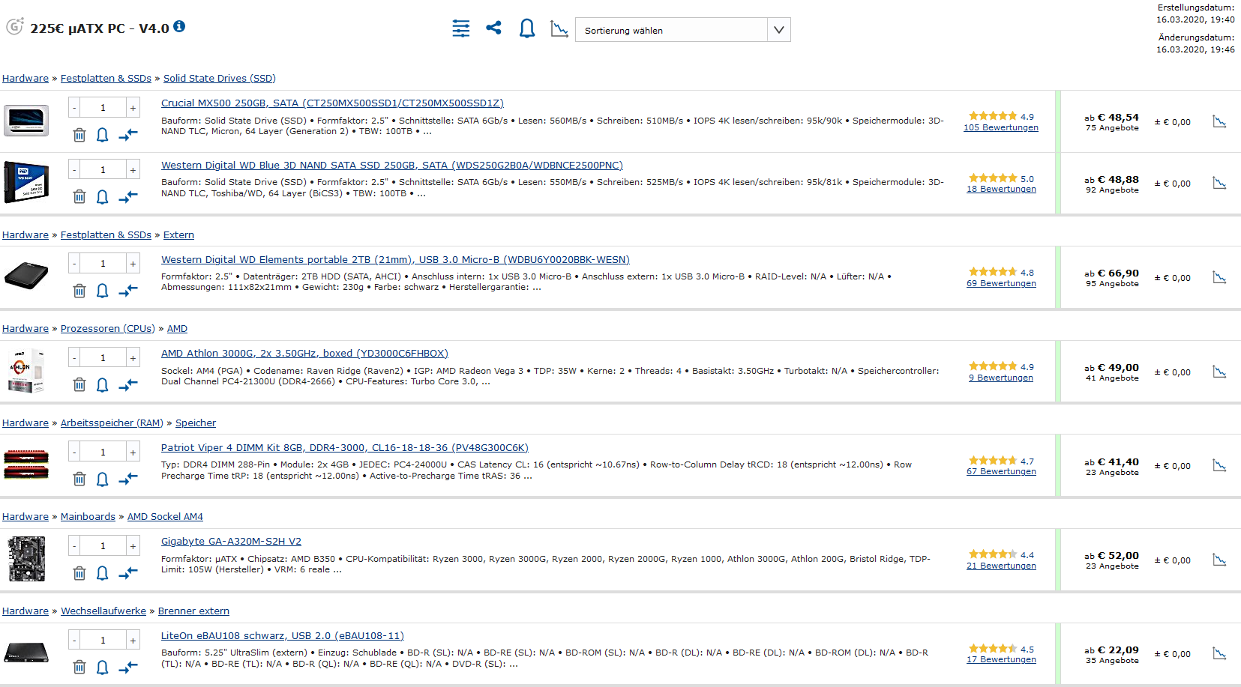Delete LiteOn eBAU108 with trash icon
This screenshot has width=1241, height=687.
point(79,667)
